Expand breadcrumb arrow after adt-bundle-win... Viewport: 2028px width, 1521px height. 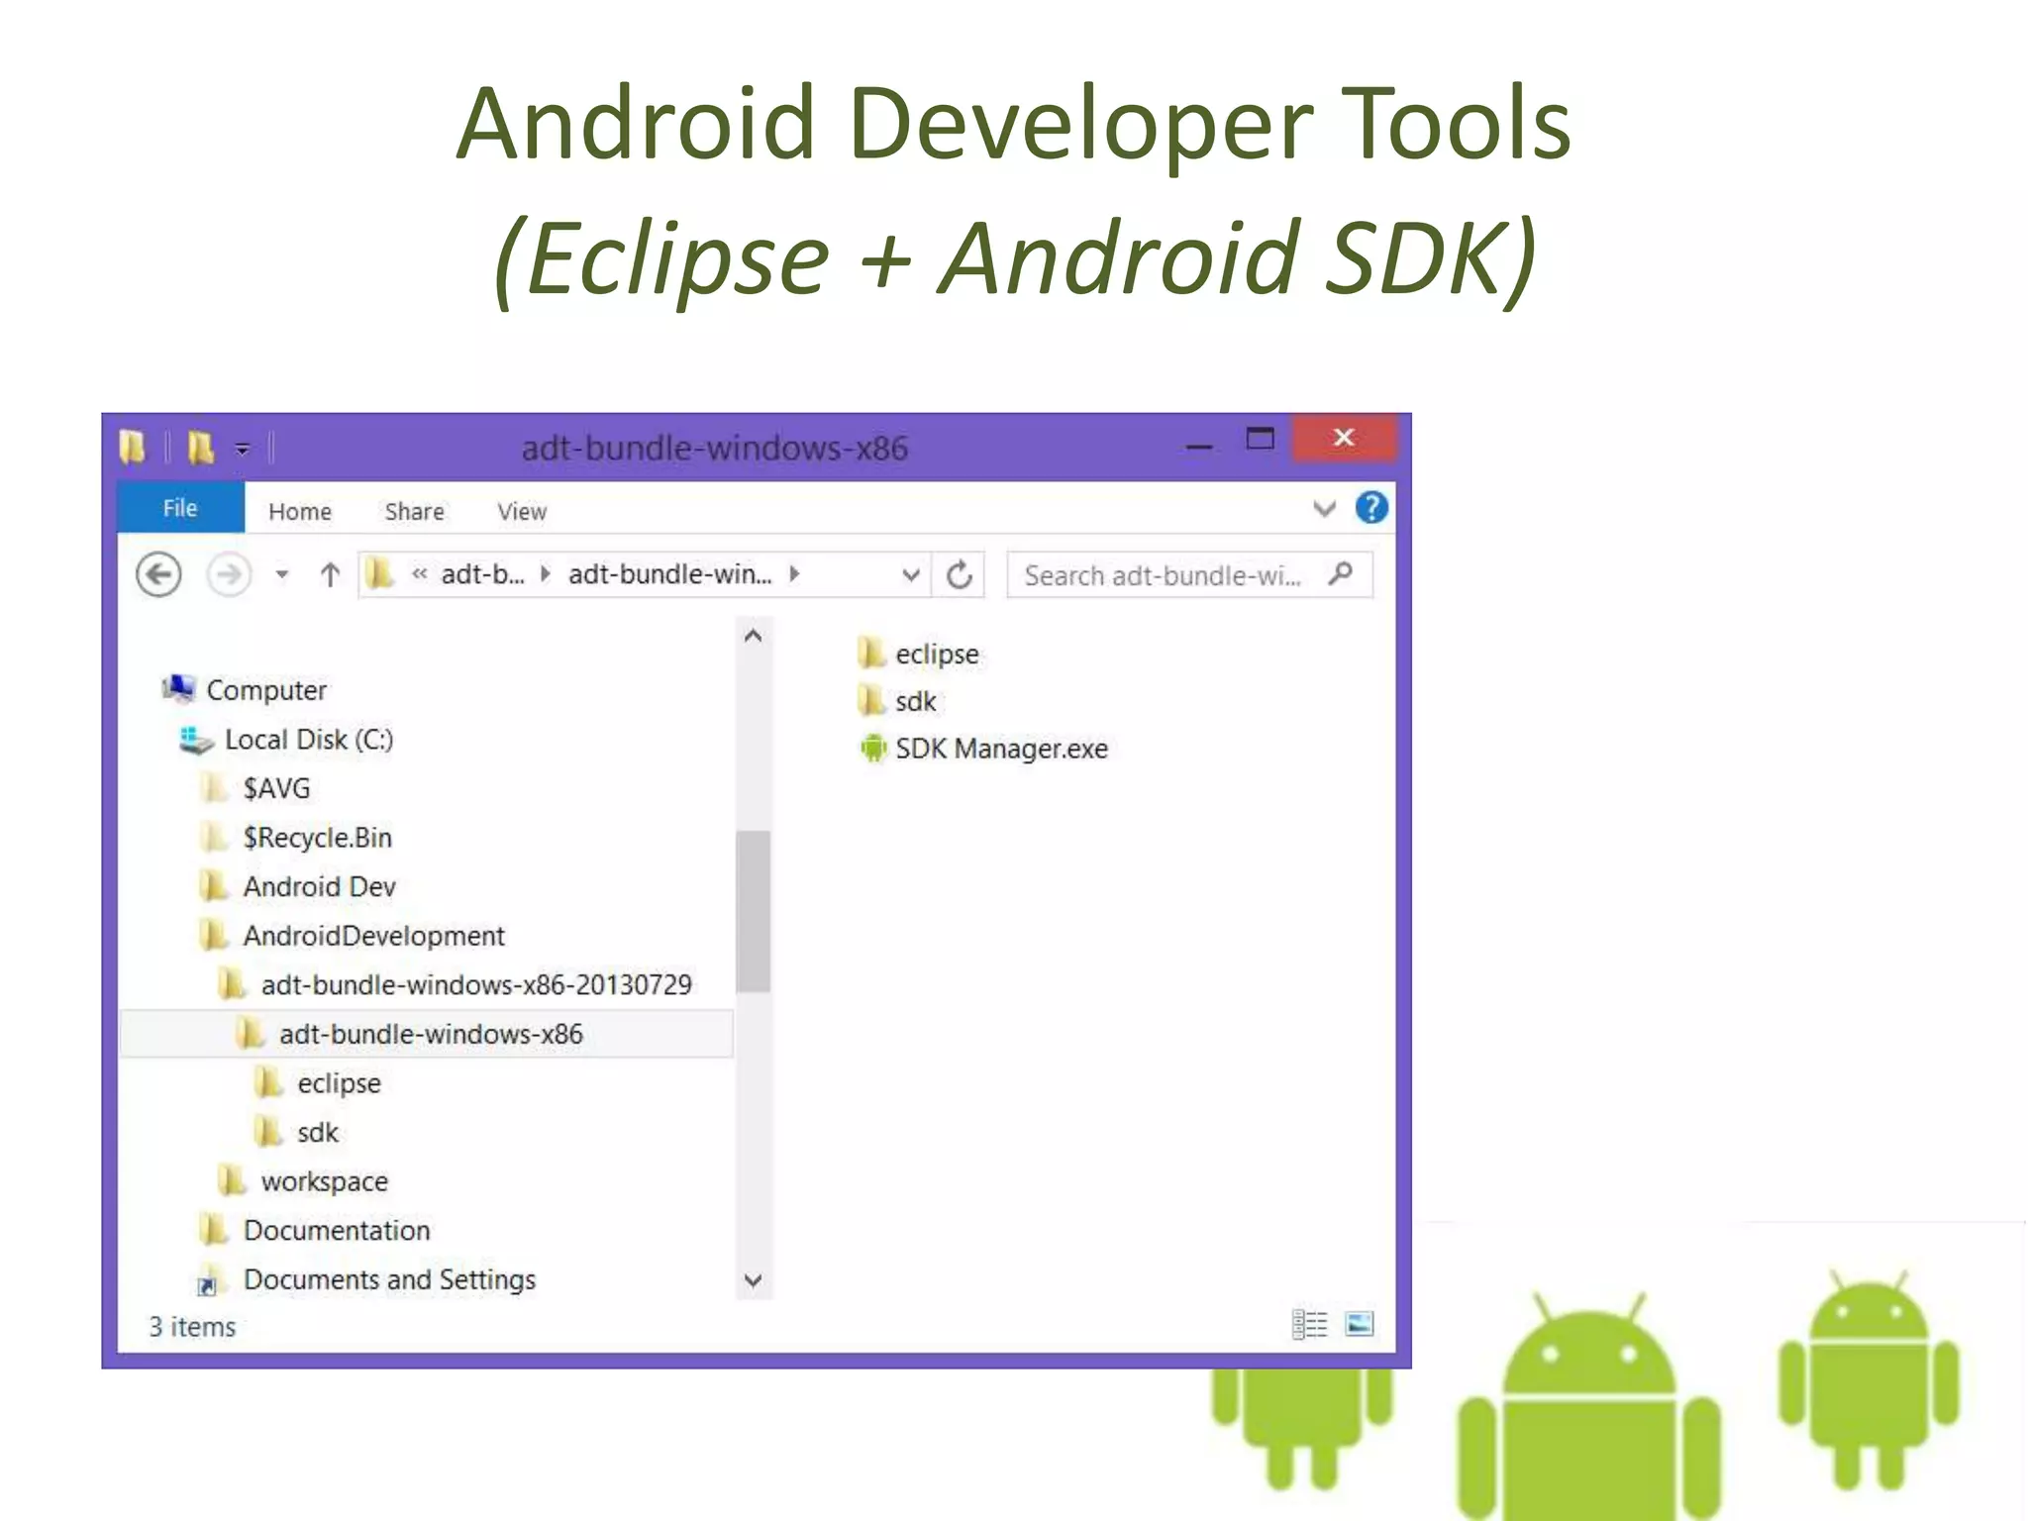[794, 574]
